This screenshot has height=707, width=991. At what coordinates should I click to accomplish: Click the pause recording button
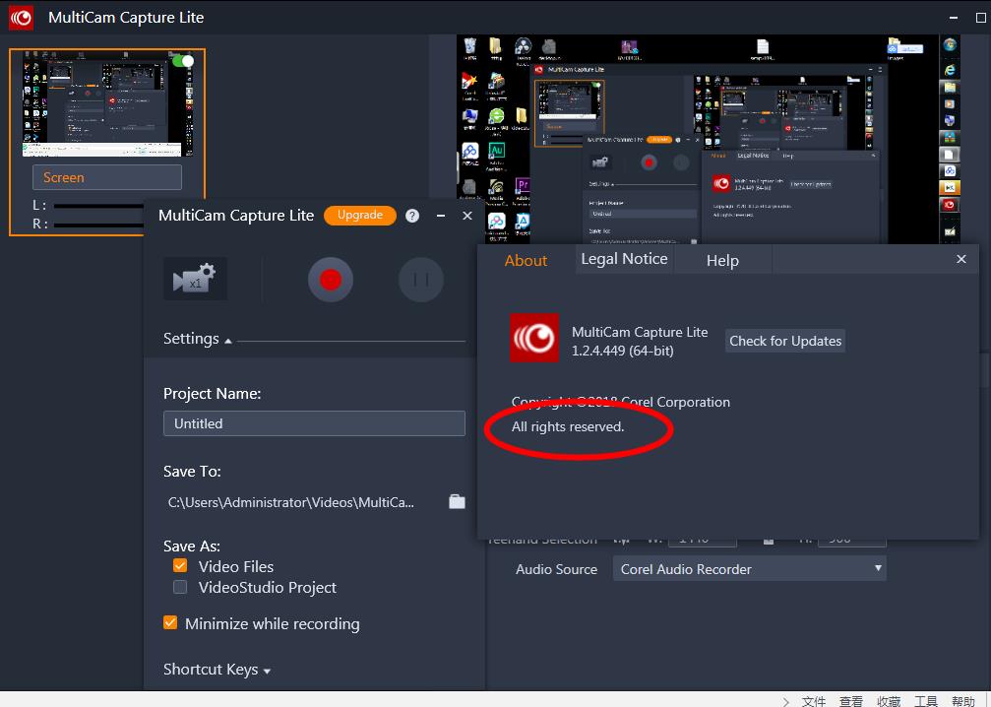click(x=421, y=280)
